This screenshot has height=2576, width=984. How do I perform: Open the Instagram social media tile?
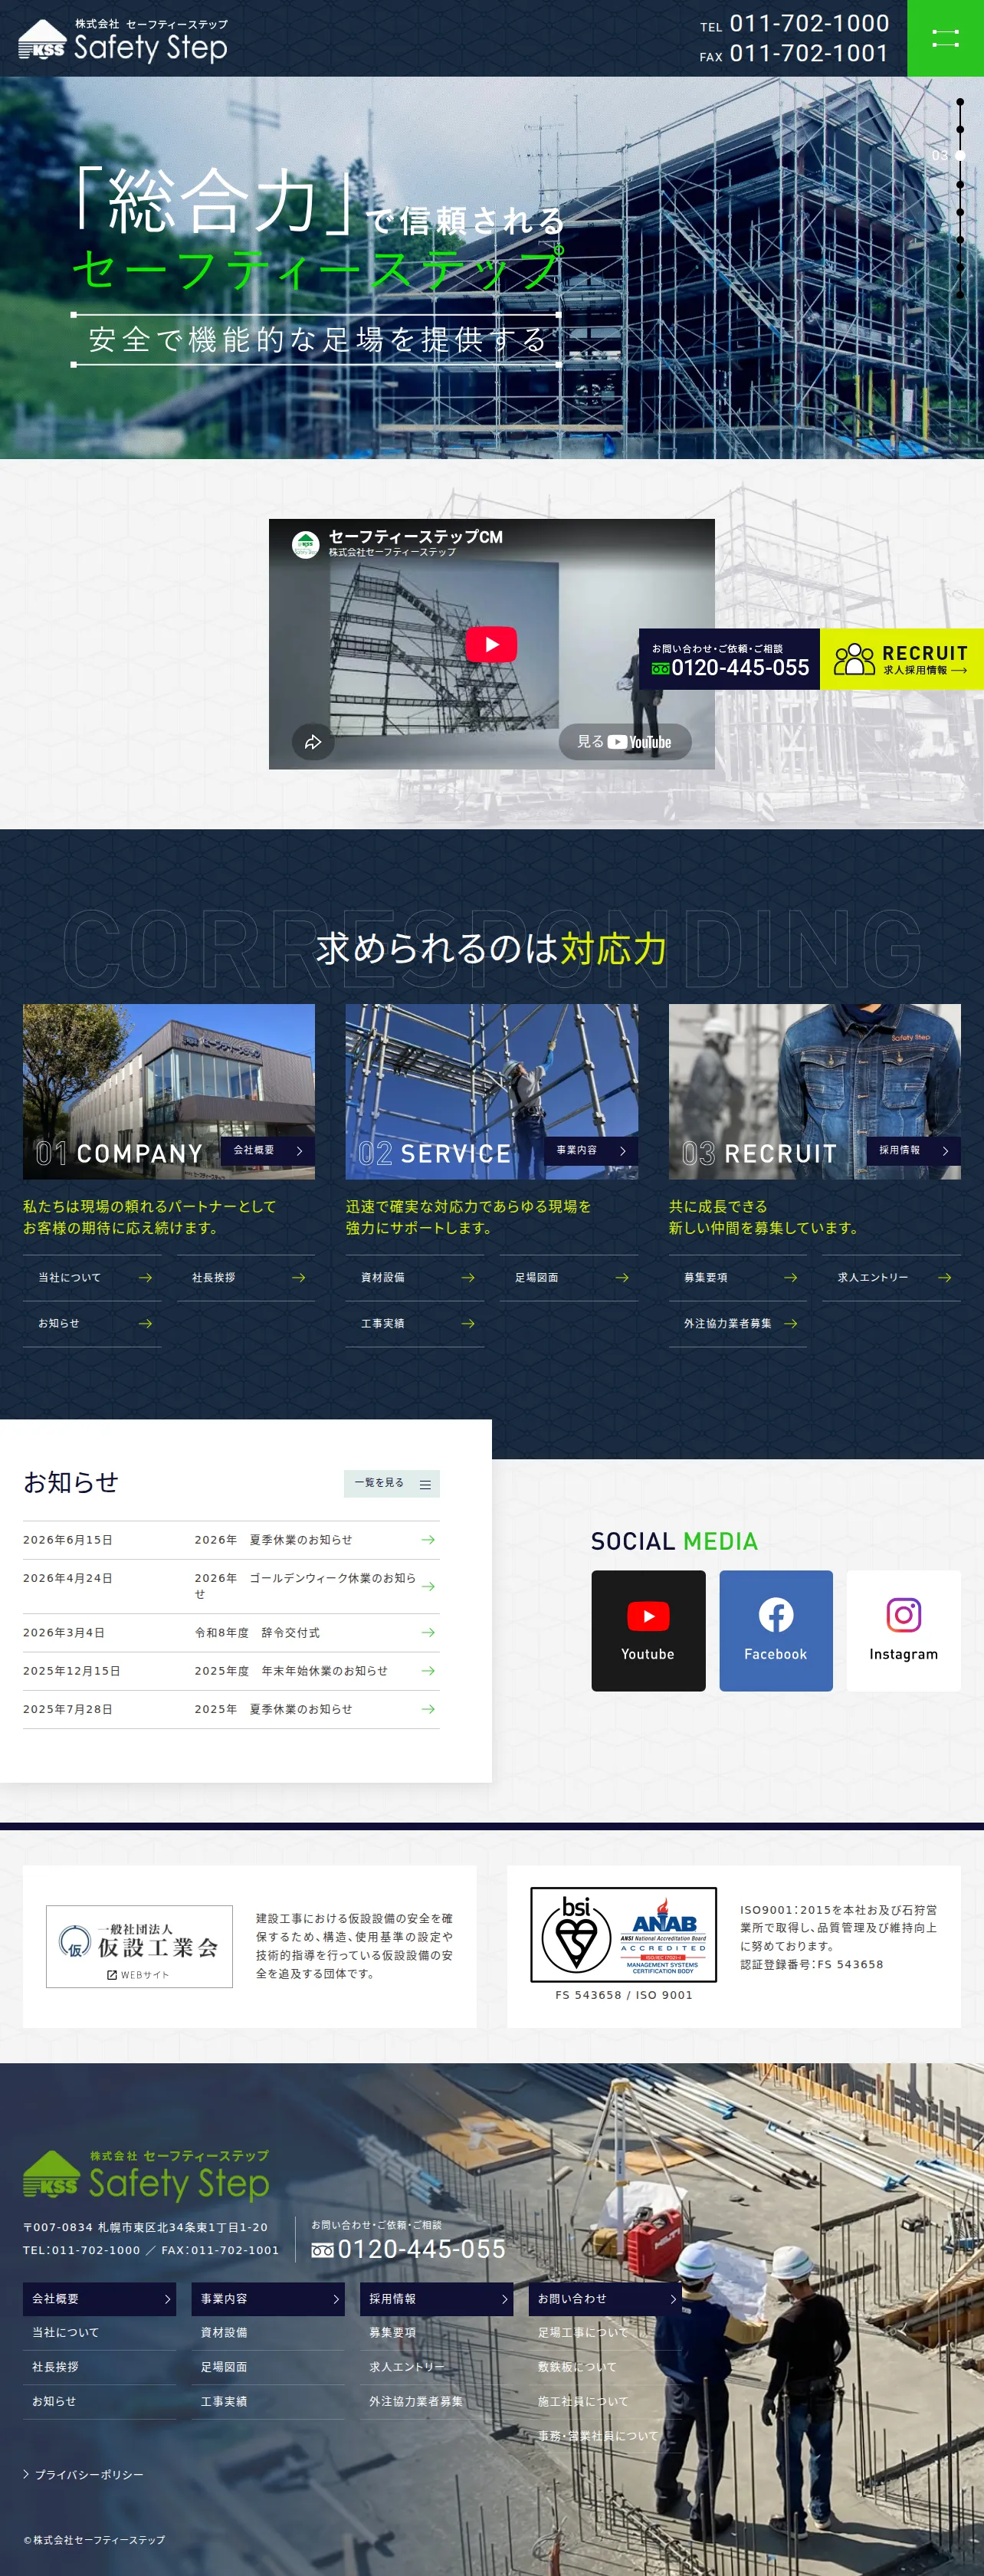[x=903, y=1630]
